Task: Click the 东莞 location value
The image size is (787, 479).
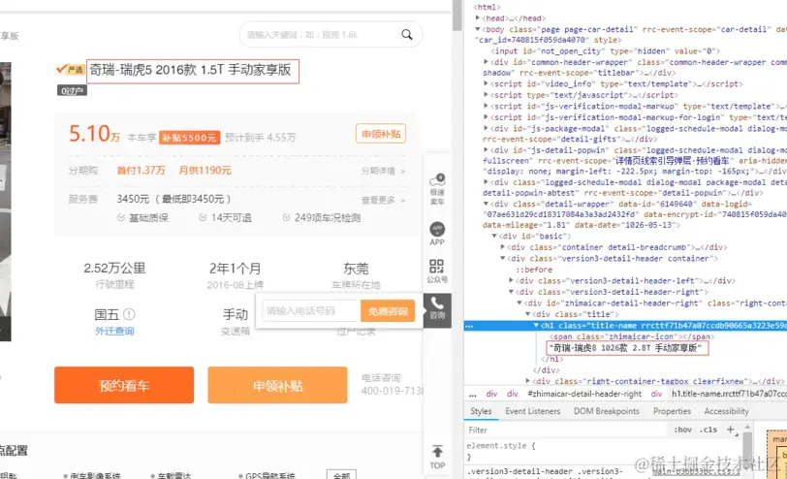Action: click(356, 269)
